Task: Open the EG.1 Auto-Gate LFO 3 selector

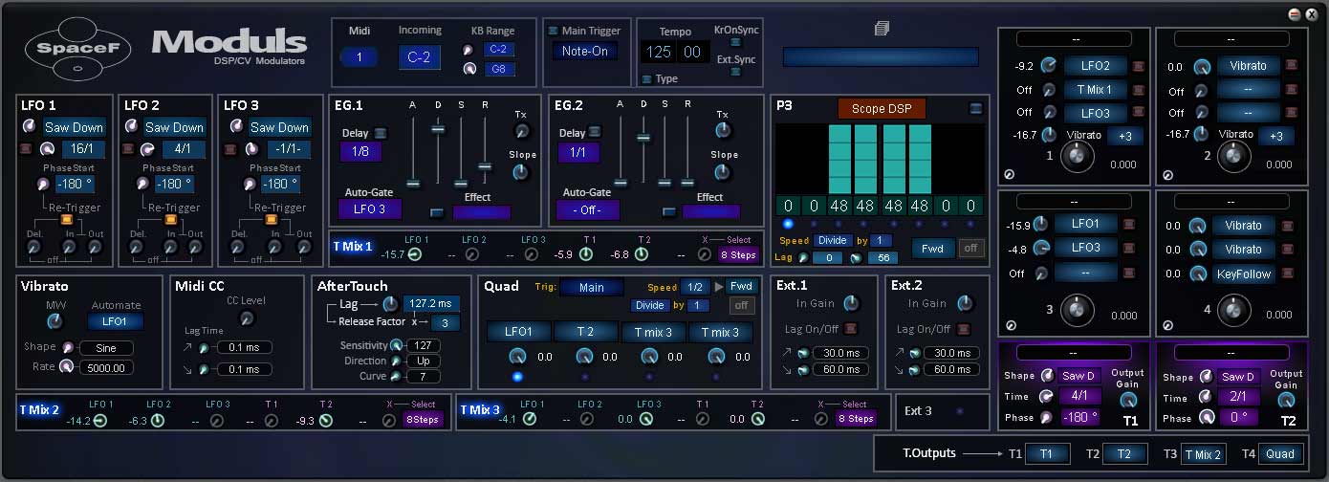Action: tap(370, 209)
